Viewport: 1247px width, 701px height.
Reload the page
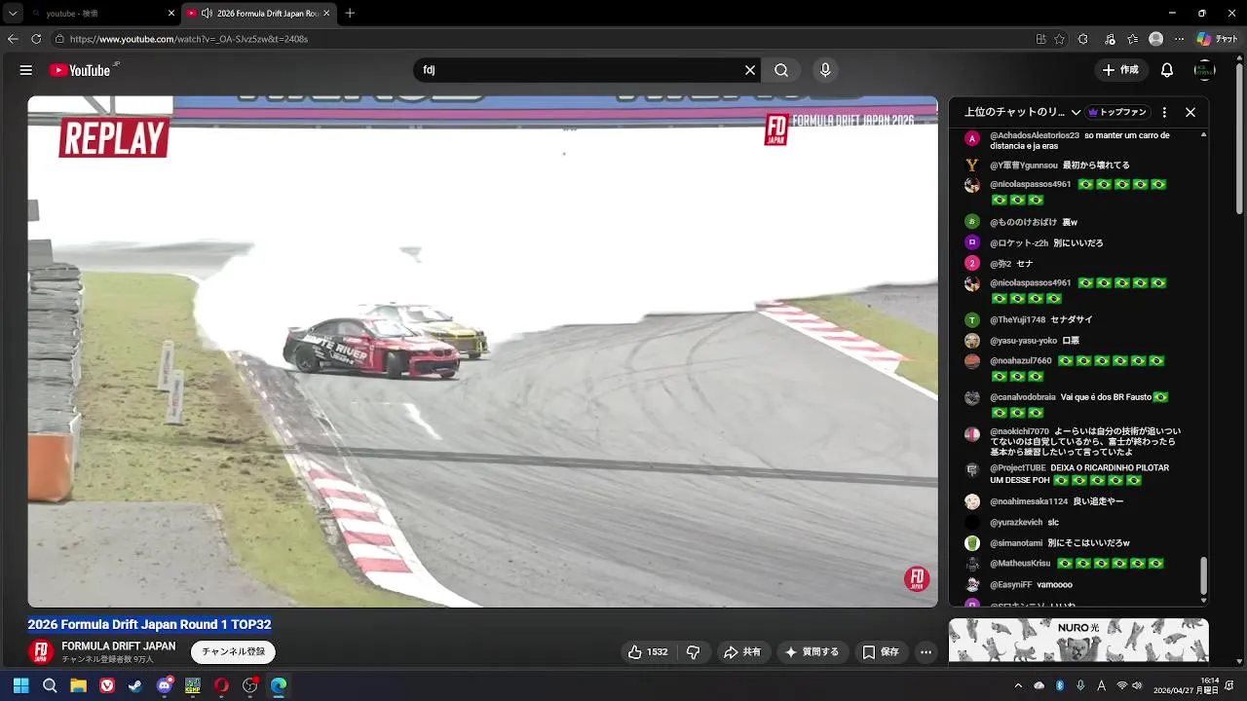pos(36,39)
